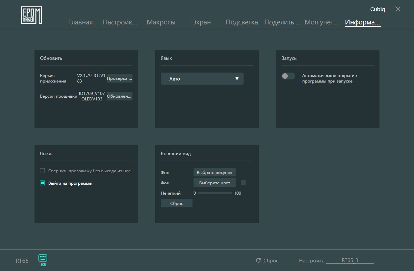Open the Главная tab
This screenshot has width=414, height=271.
coord(80,22)
